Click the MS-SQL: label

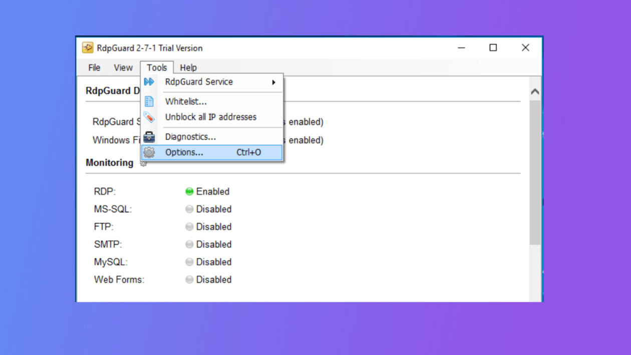[x=113, y=209]
